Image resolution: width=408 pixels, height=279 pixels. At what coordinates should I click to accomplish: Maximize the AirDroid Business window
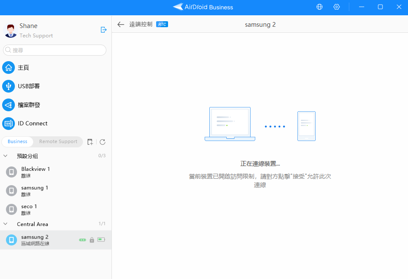[380, 7]
